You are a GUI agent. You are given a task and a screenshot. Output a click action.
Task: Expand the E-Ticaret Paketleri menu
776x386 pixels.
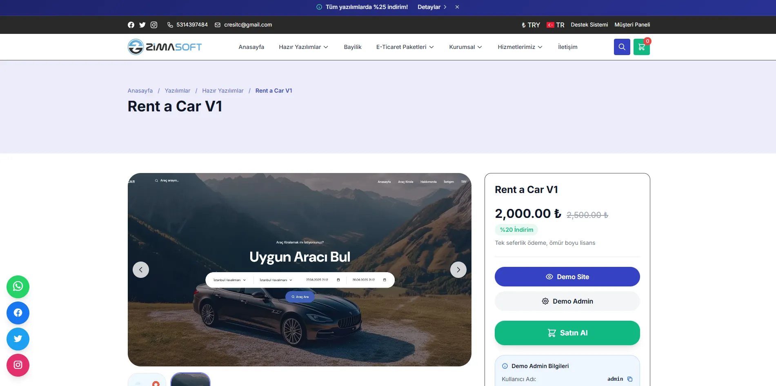(405, 47)
